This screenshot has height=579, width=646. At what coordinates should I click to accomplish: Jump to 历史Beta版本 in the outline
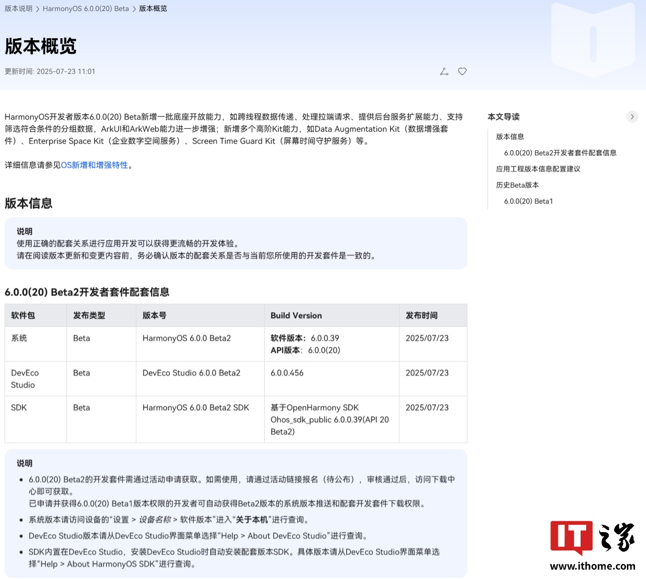click(517, 185)
